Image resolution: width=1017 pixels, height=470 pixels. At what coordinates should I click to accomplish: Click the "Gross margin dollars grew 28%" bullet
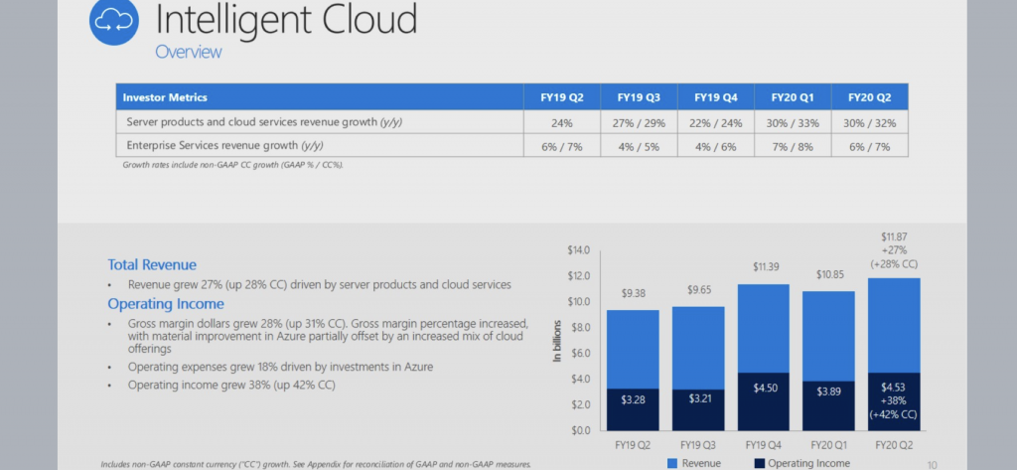coord(329,336)
